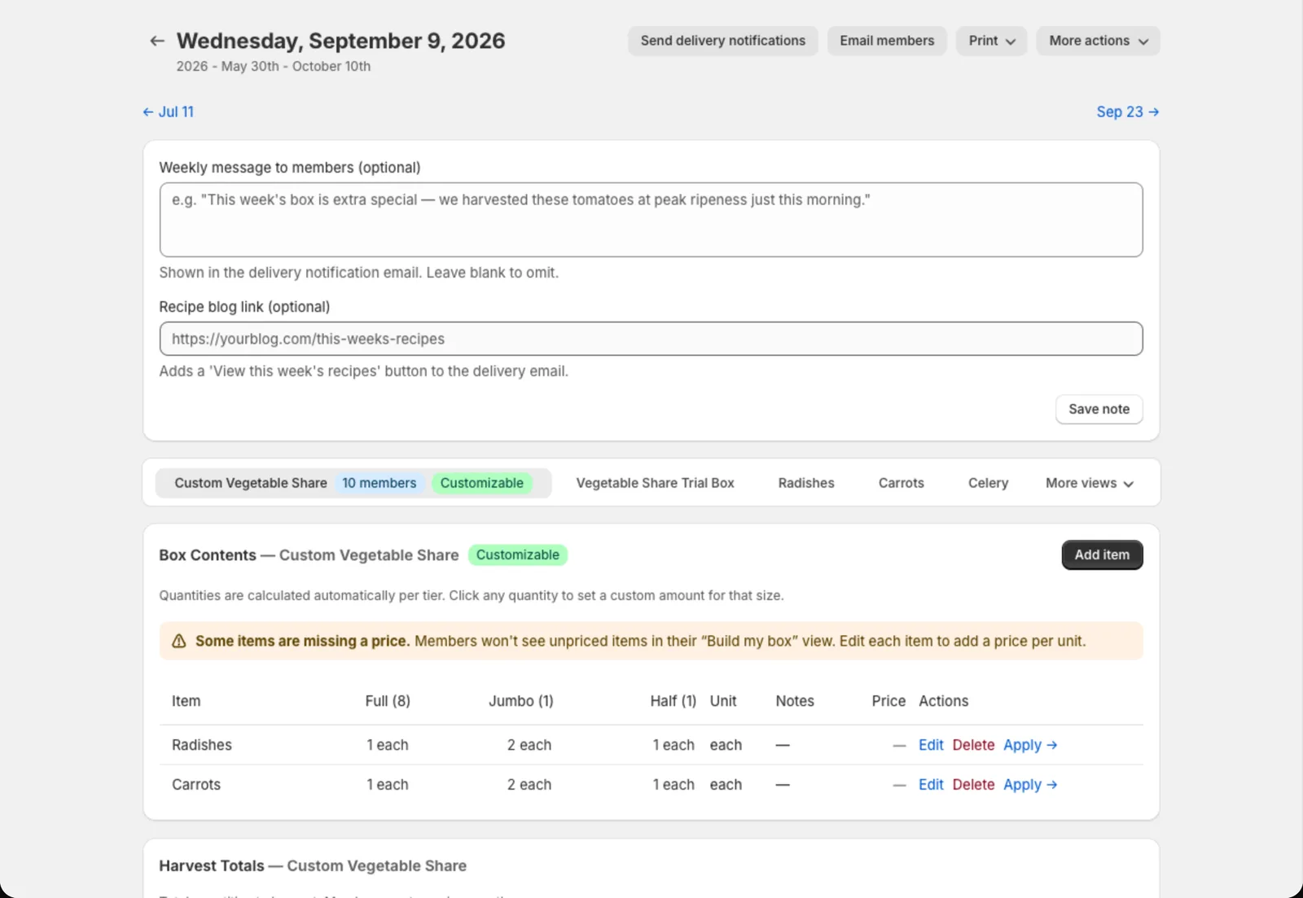Edit the Carrots item

931,785
